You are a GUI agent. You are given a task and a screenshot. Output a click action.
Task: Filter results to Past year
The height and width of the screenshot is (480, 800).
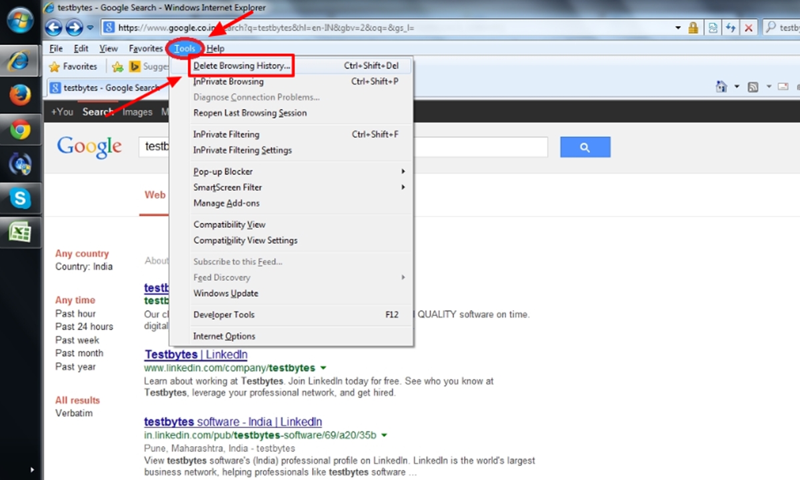pyautogui.click(x=75, y=367)
